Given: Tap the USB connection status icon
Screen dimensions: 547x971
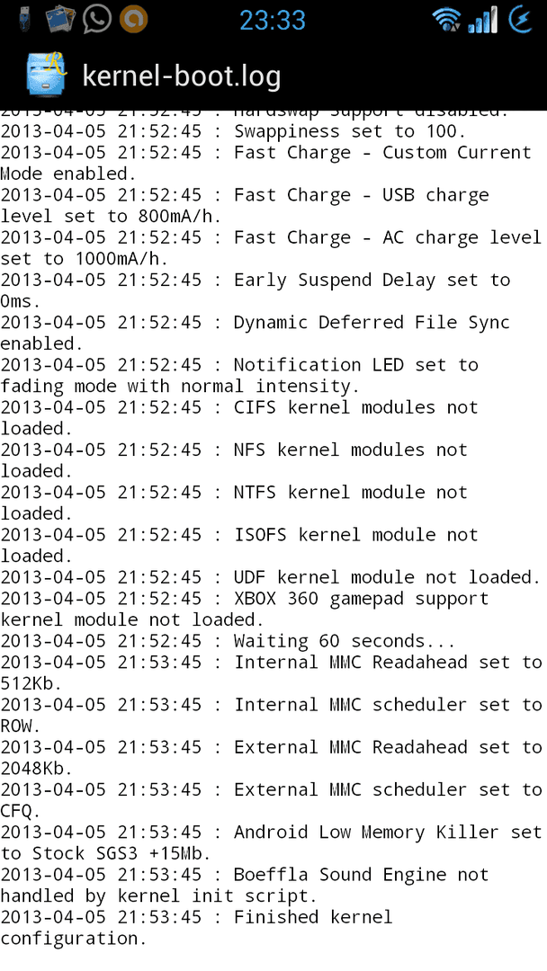Looking at the screenshot, I should point(24,19).
